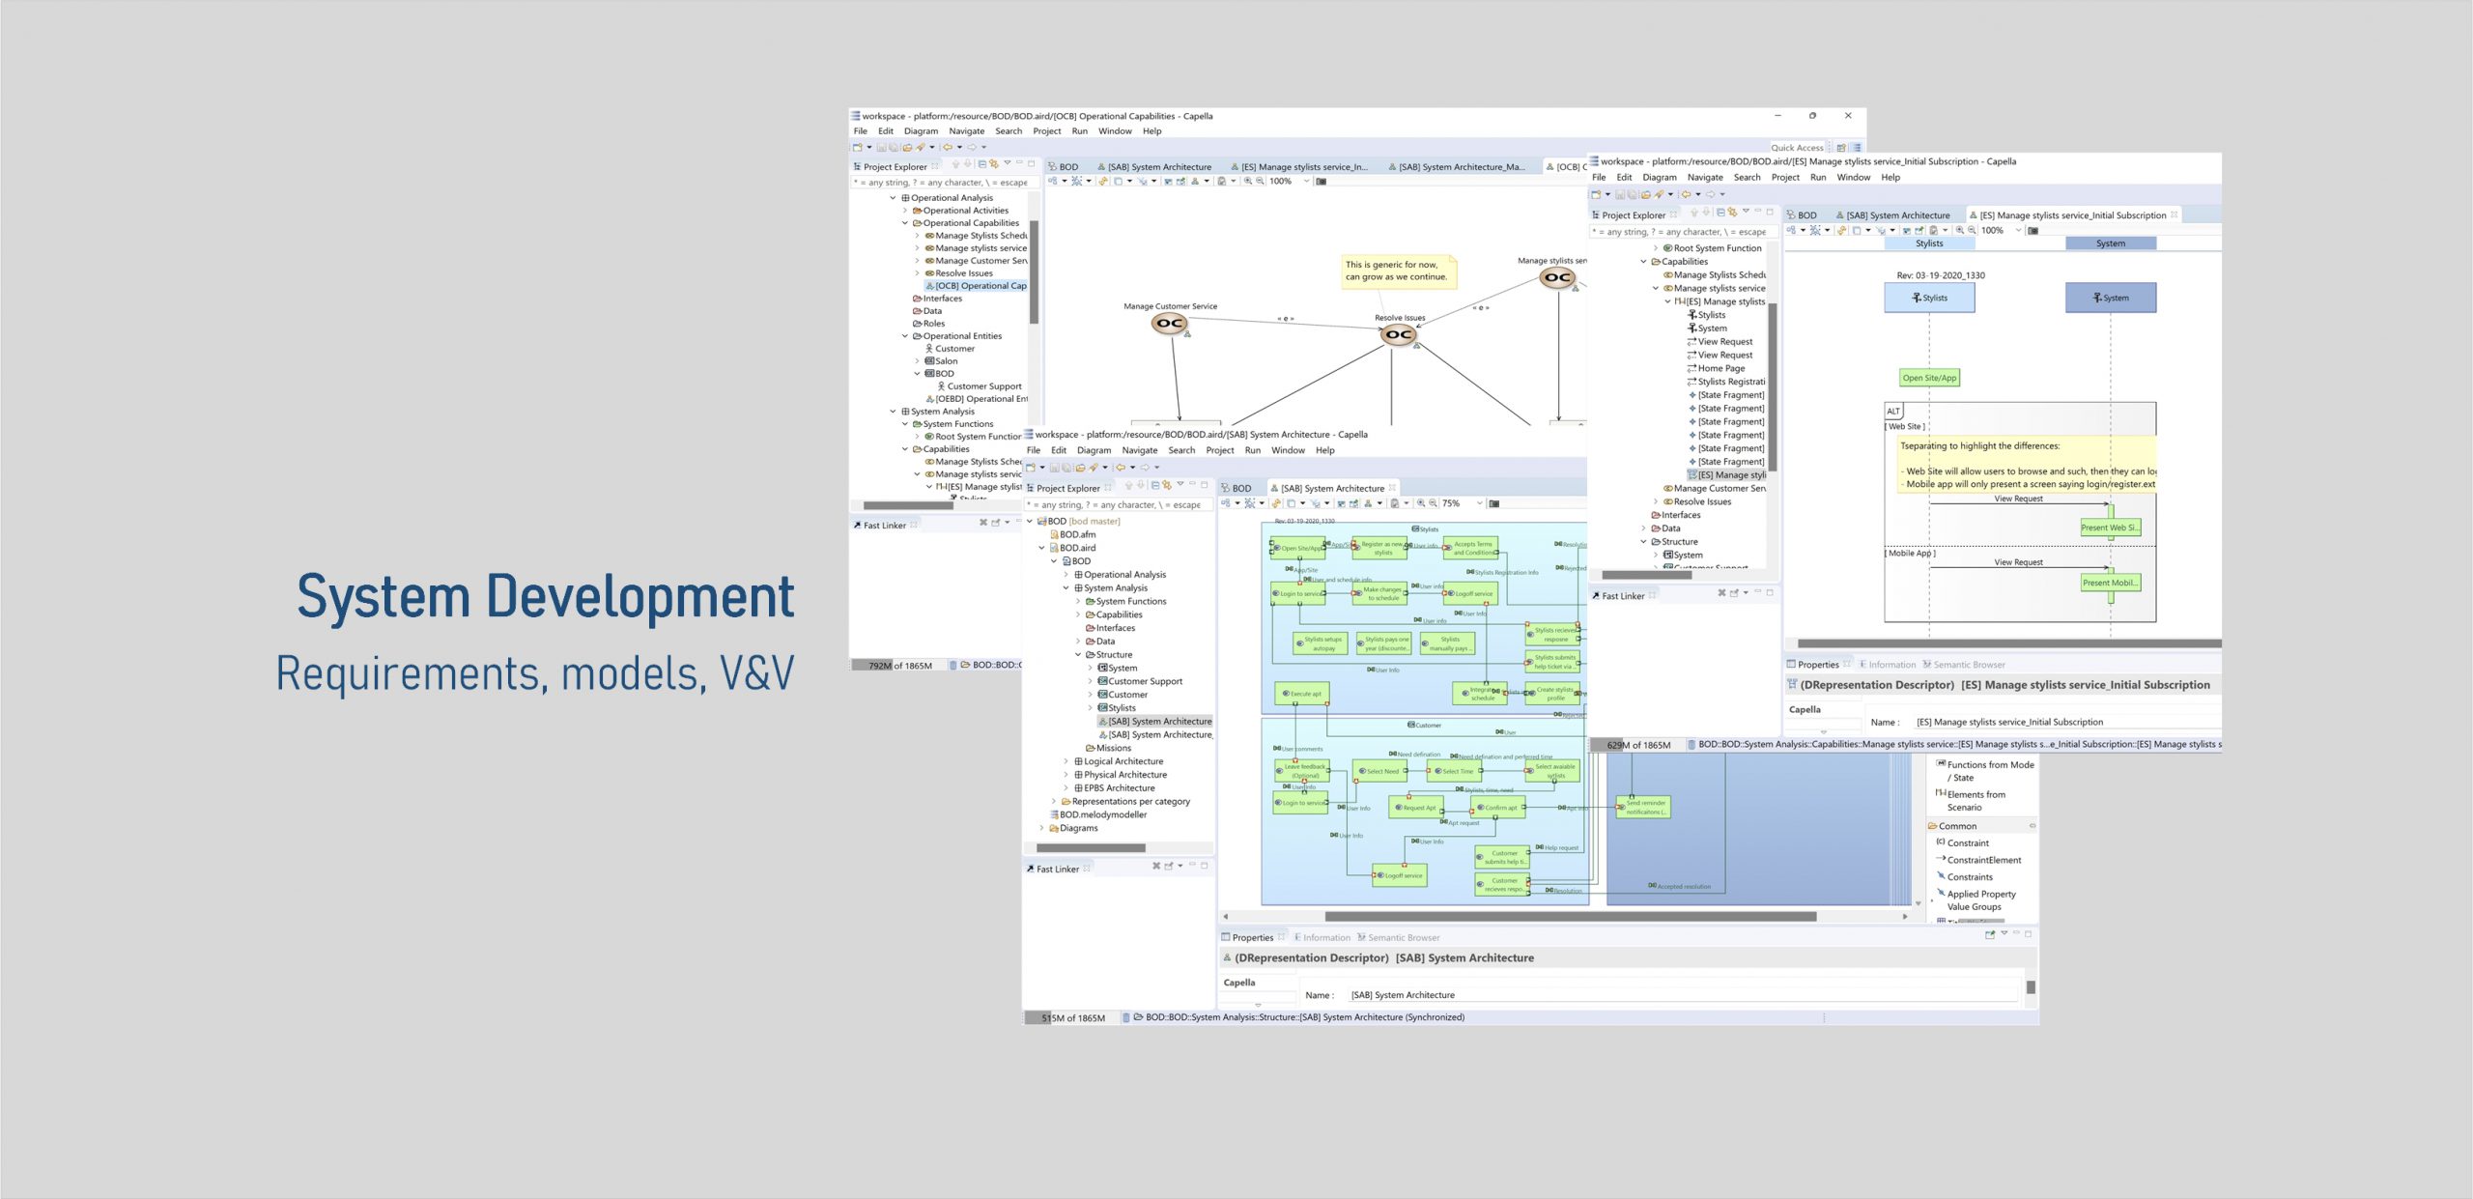
Task: Zoom out on the 75% System Architecture diagram
Action: click(x=1433, y=503)
